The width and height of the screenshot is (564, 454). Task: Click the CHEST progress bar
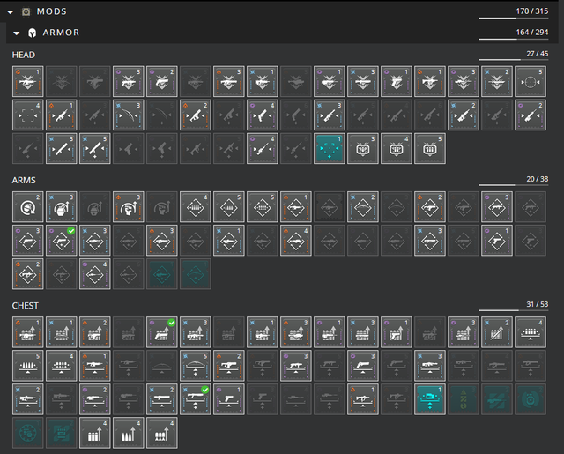click(x=514, y=310)
